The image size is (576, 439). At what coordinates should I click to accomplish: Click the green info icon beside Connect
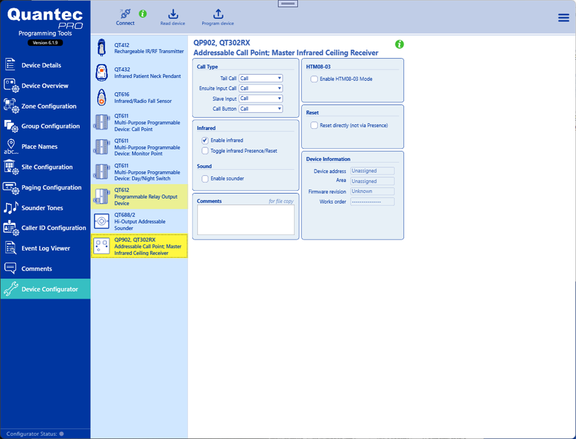point(143,14)
